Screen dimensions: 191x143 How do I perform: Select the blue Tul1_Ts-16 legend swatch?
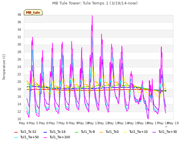[45, 132]
